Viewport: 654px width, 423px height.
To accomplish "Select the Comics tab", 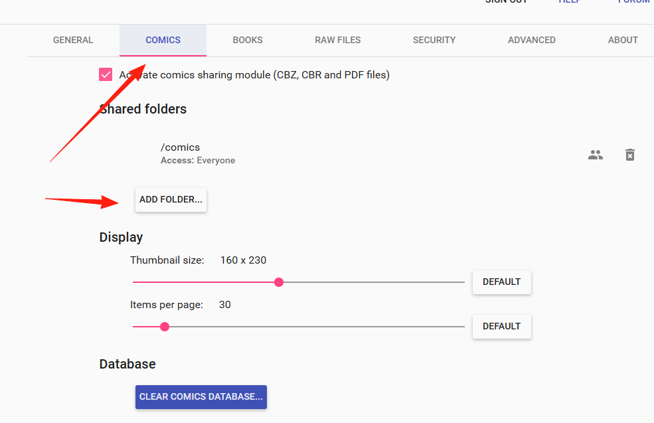I will pos(163,40).
